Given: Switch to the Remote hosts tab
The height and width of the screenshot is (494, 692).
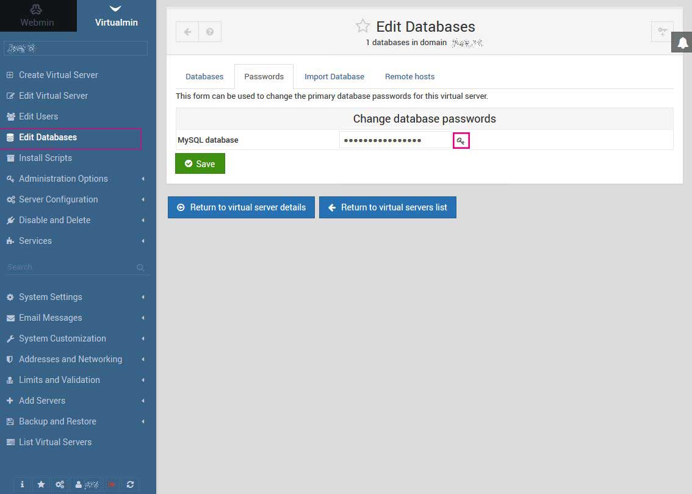Looking at the screenshot, I should tap(409, 77).
